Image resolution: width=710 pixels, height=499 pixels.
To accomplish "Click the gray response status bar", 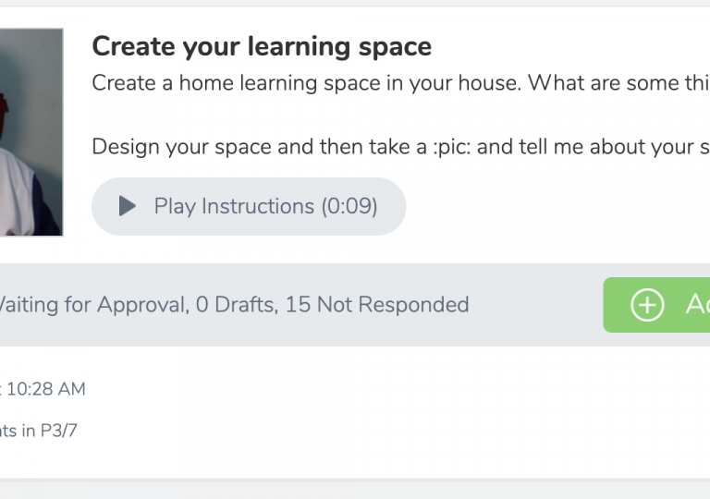I will coord(355,305).
